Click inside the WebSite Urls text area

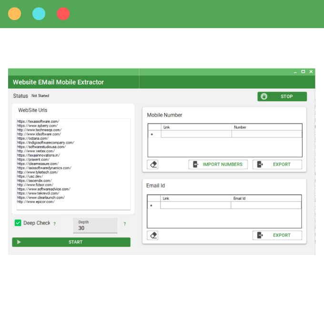click(x=73, y=162)
